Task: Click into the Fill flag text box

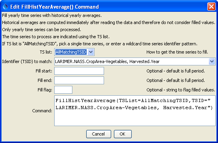Action: (63, 90)
